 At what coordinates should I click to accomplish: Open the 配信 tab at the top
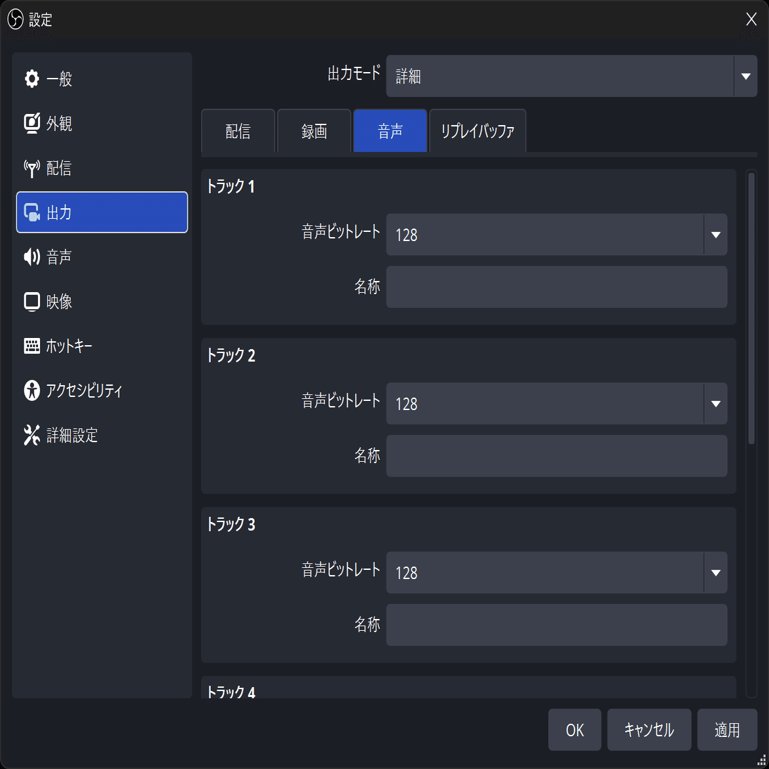[x=238, y=131]
